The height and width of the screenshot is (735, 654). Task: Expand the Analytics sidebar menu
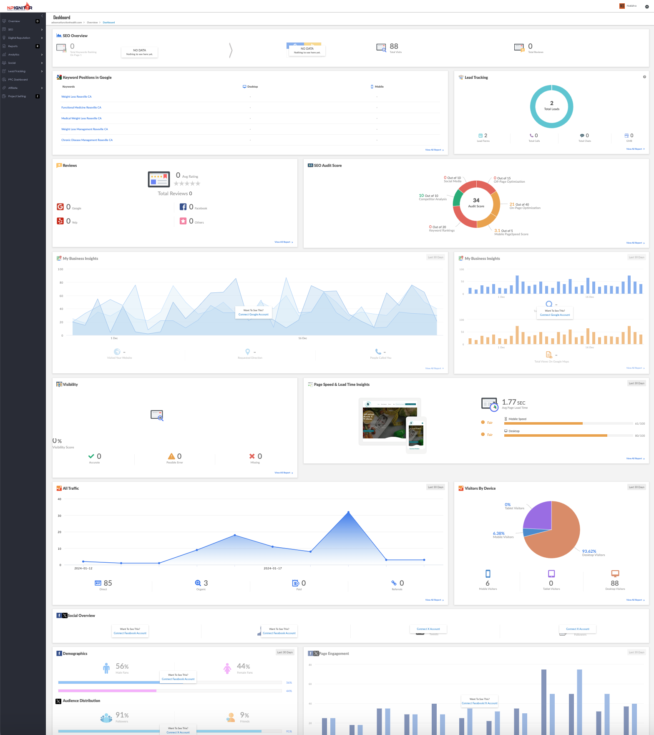click(23, 55)
